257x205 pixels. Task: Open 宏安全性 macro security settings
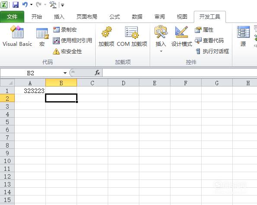(x=67, y=51)
